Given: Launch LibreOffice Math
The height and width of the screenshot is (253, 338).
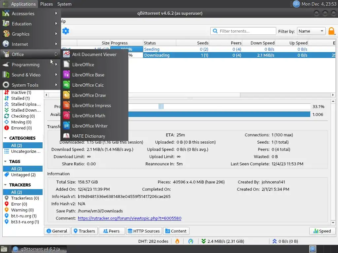Looking at the screenshot, I should tap(94, 116).
